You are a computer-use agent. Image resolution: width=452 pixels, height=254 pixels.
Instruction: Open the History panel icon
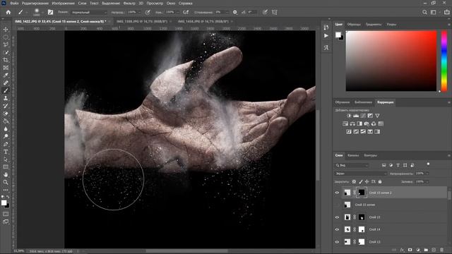click(326, 27)
